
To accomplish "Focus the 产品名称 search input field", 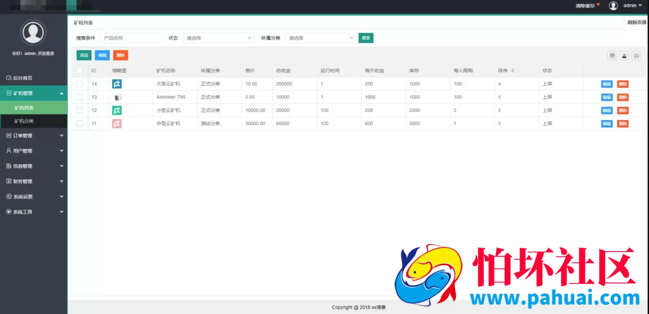I will tap(131, 38).
